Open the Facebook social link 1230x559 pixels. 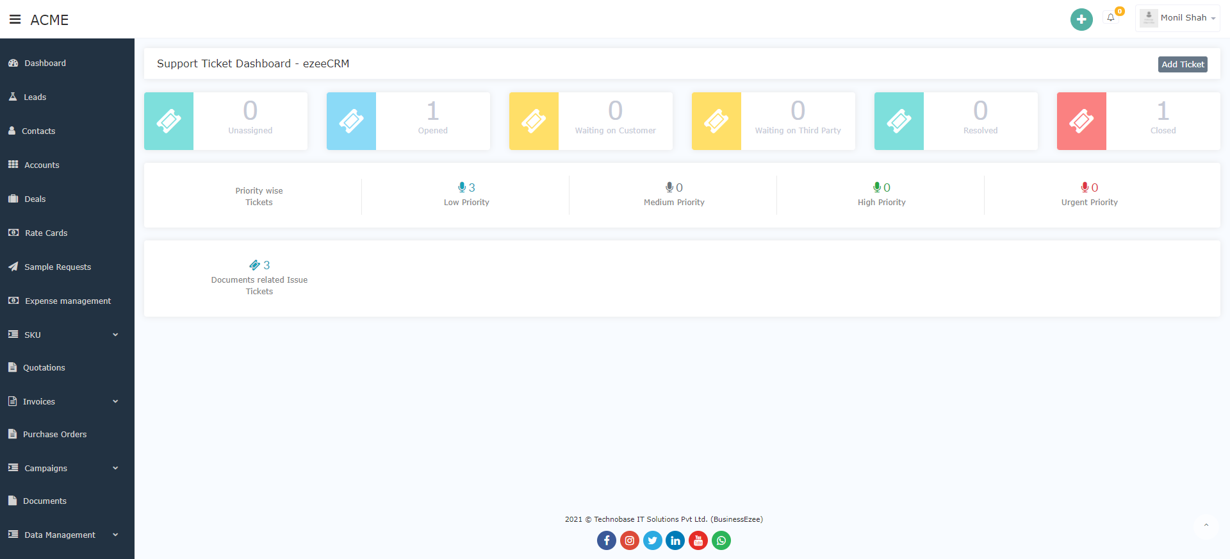(x=607, y=540)
